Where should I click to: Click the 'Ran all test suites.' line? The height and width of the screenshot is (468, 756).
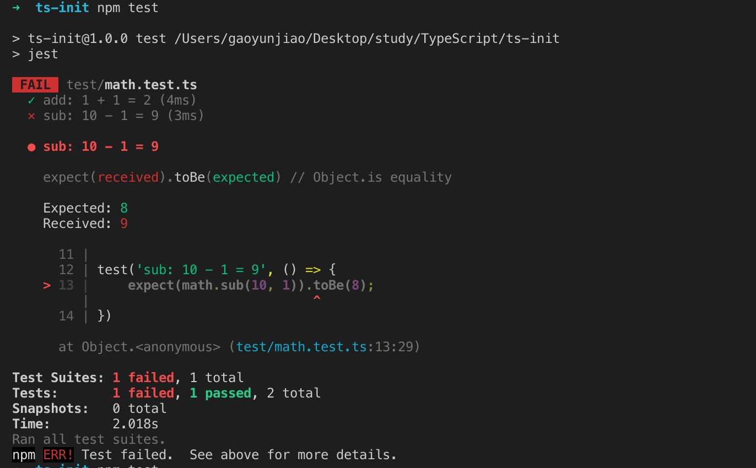click(x=89, y=439)
